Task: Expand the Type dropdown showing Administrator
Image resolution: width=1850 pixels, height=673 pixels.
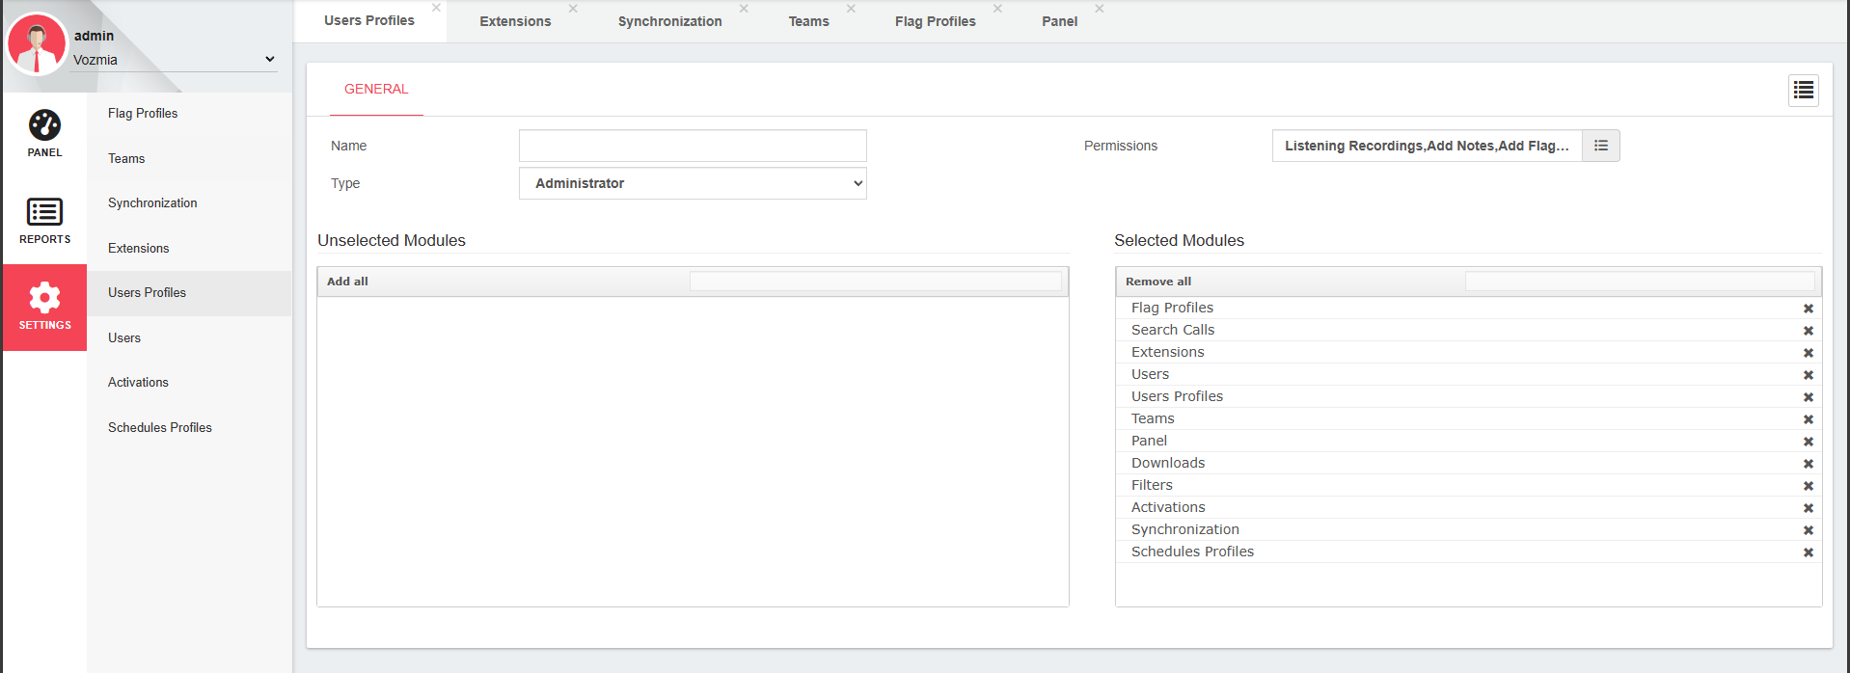Action: click(693, 183)
